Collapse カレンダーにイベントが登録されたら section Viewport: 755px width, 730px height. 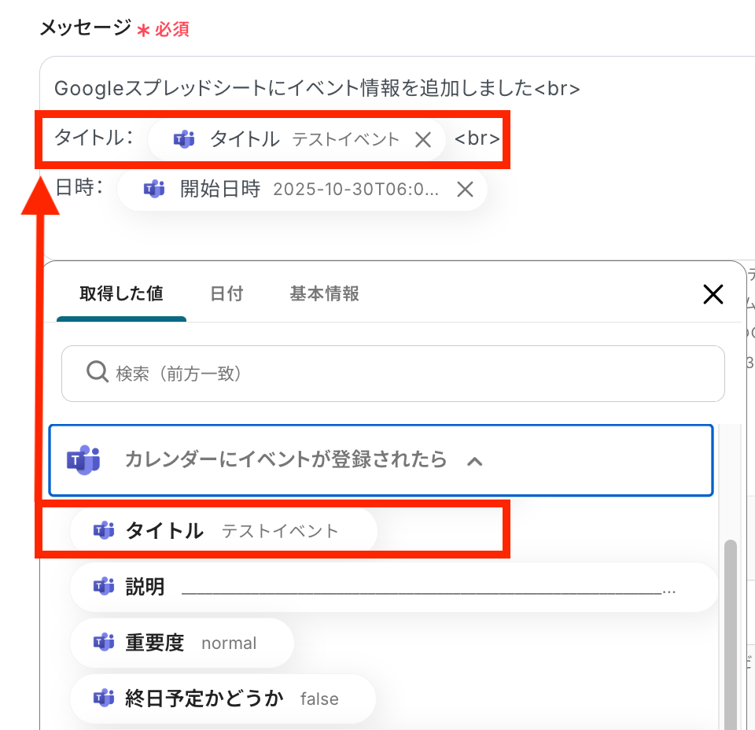474,461
